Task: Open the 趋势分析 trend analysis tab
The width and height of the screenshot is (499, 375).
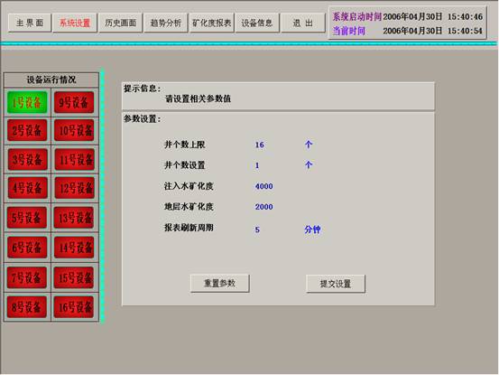Action: click(x=166, y=23)
